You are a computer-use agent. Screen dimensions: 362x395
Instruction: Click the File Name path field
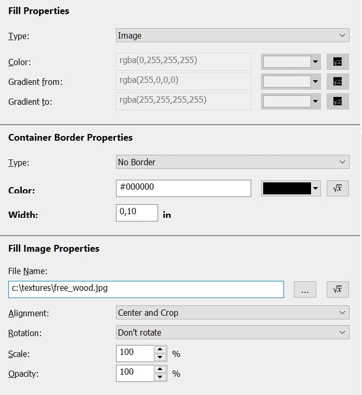(x=146, y=289)
